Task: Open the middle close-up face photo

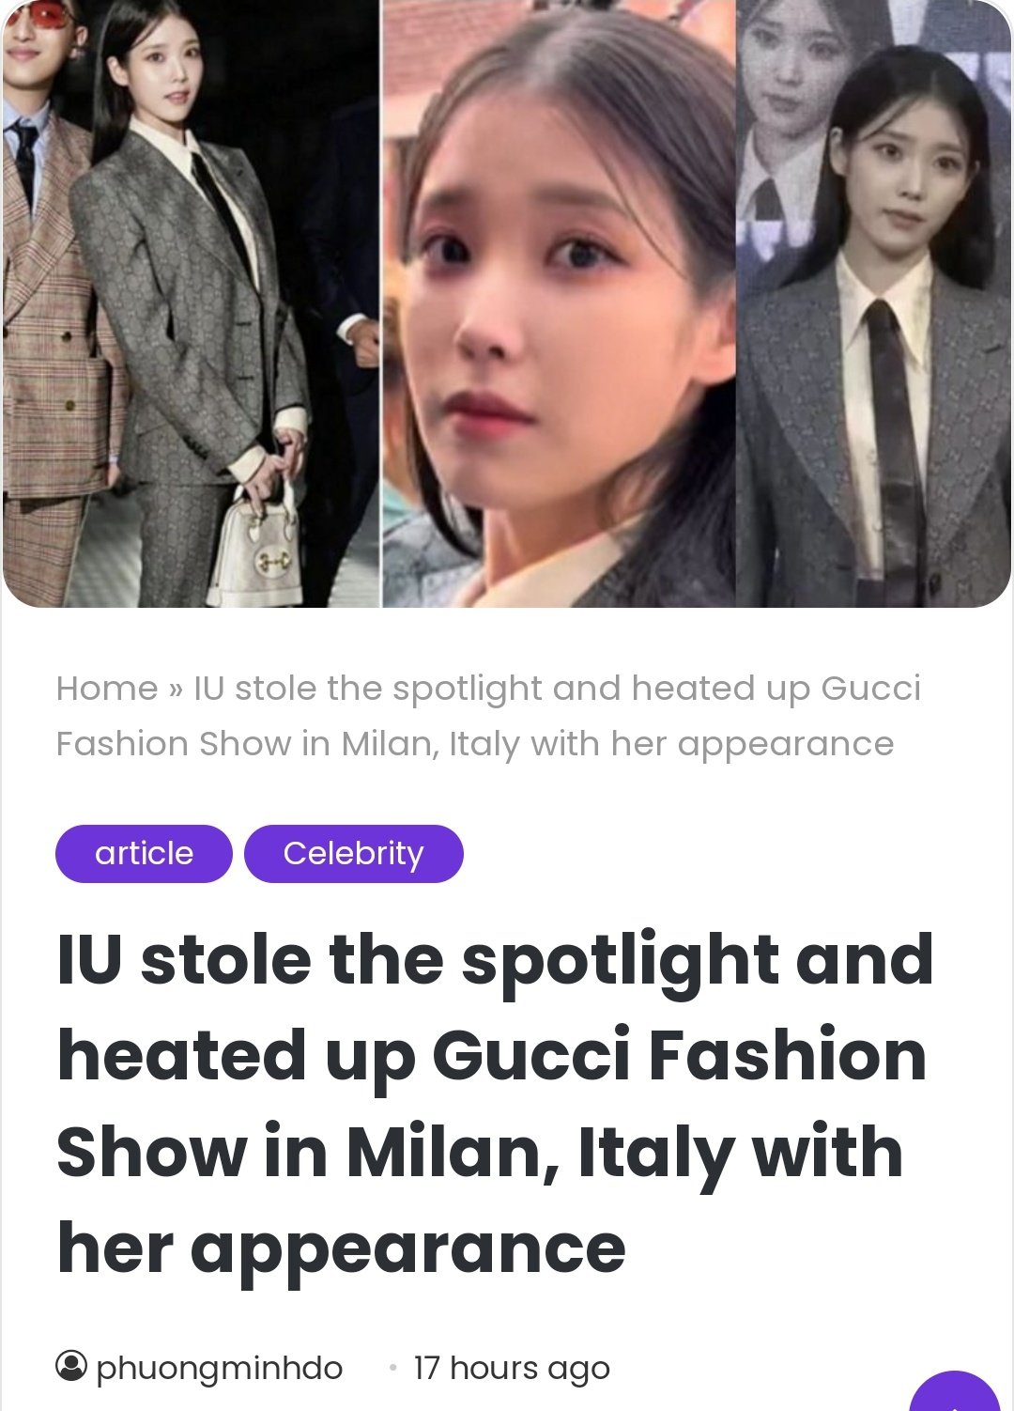Action: [559, 303]
